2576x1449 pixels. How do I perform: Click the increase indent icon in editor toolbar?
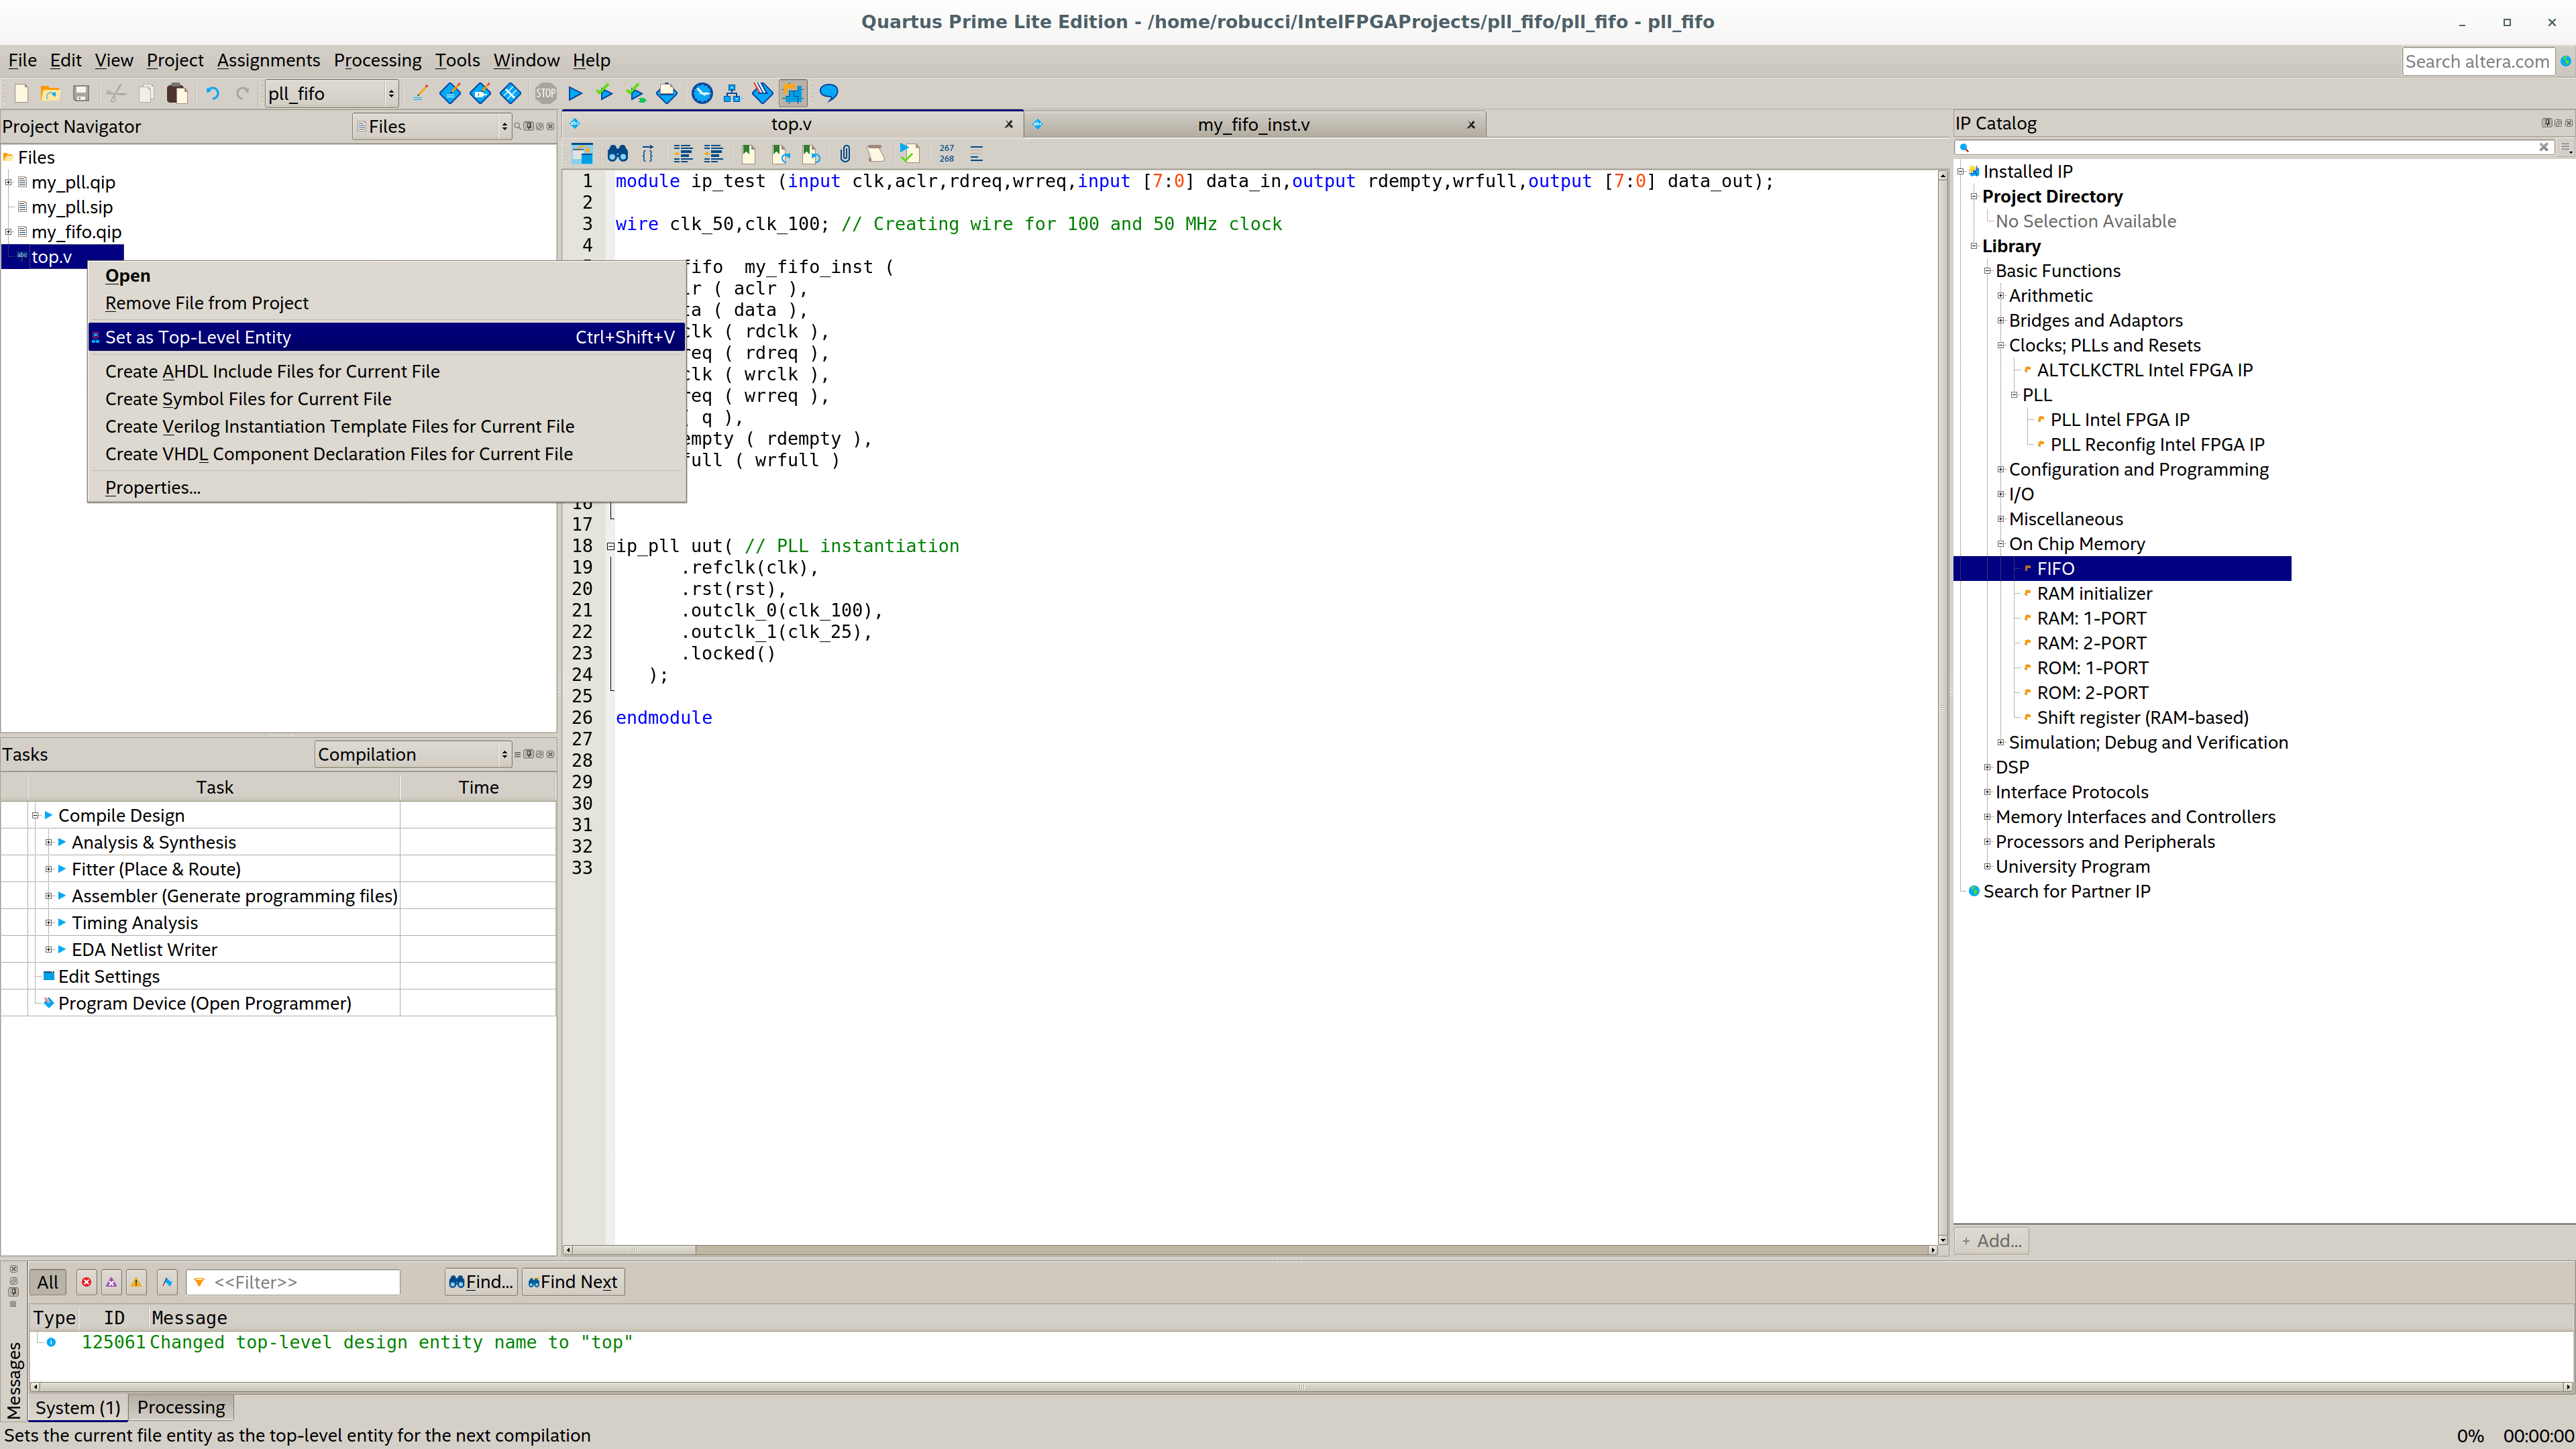tap(683, 153)
